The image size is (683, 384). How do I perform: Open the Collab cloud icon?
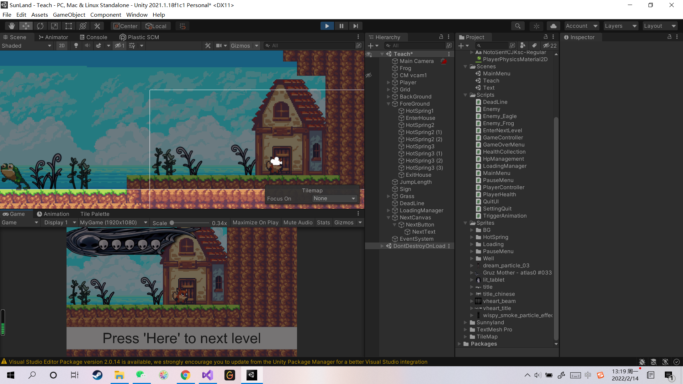click(x=554, y=26)
